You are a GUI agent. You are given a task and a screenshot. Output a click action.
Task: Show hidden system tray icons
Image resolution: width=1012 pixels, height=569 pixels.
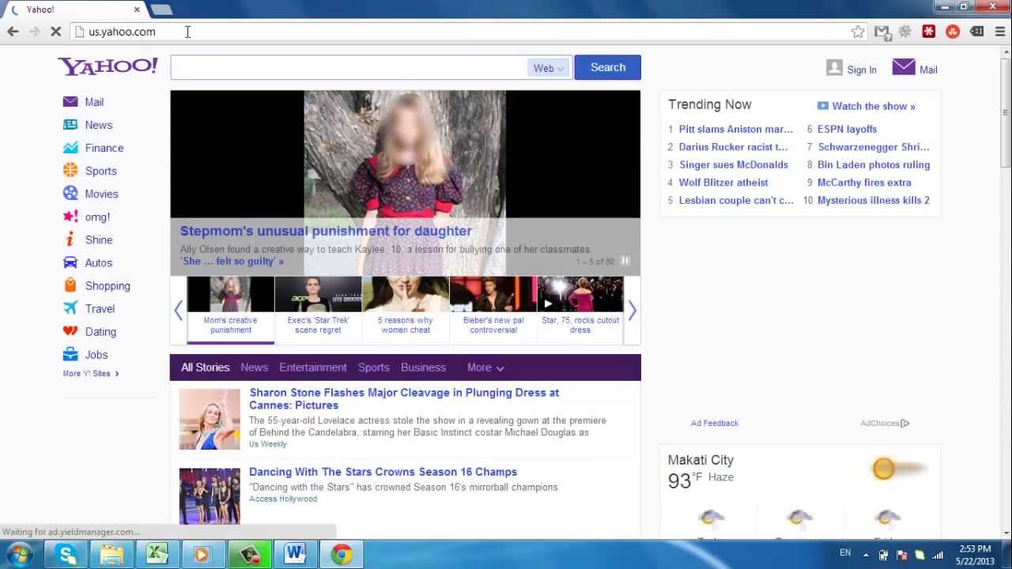point(866,555)
